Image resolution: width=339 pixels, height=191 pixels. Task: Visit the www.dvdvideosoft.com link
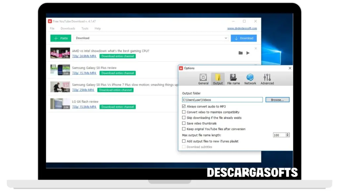(x=242, y=29)
